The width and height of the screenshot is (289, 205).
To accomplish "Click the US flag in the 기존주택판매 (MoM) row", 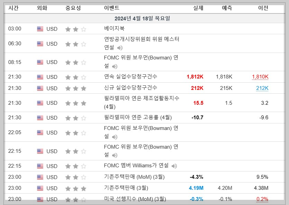I will pyautogui.click(x=40, y=177).
